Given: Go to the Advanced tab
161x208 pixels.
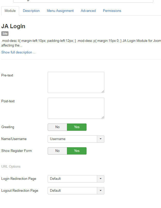Looking at the screenshot, I should [x=88, y=11].
